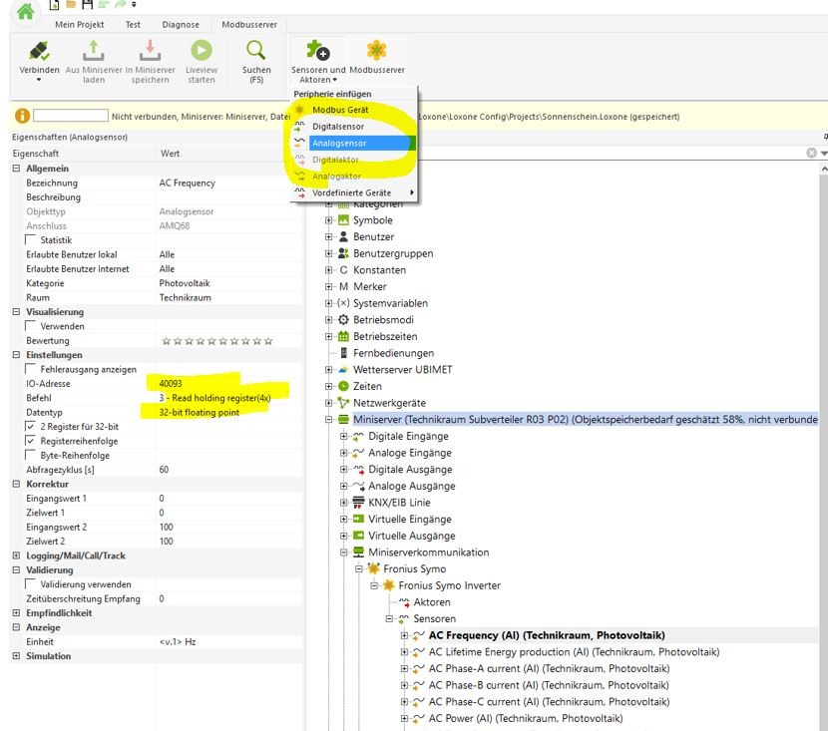
Task: Click the green home icon
Action: 24,11
